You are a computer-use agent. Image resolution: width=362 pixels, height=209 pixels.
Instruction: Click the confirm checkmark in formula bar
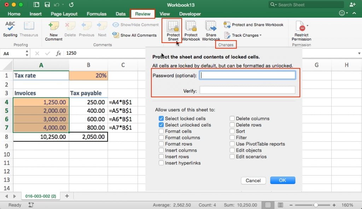[48, 53]
